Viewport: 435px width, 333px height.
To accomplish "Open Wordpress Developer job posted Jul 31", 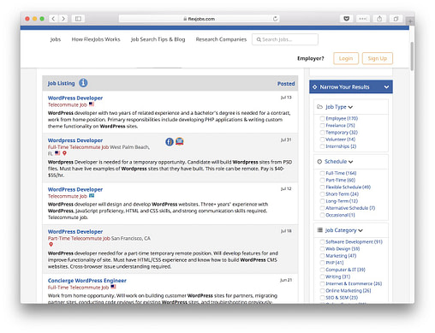I will click(x=75, y=140).
